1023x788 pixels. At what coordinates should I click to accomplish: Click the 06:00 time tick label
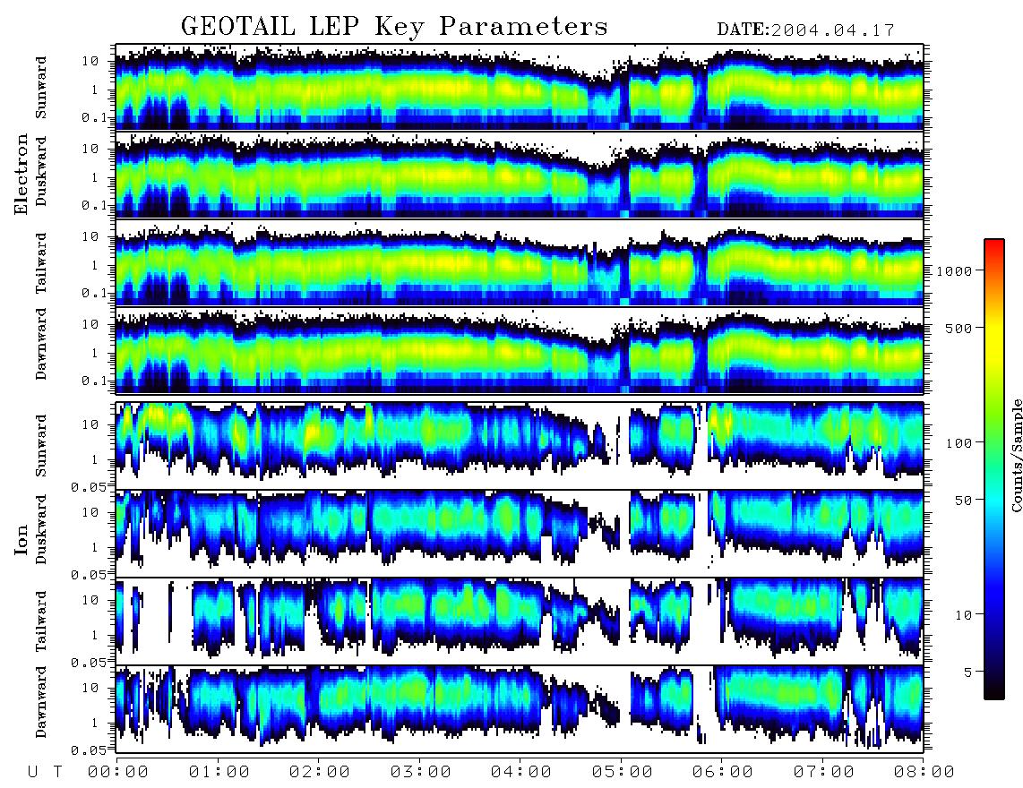point(723,772)
